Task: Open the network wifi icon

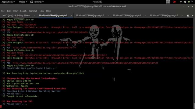Action: 181,2
